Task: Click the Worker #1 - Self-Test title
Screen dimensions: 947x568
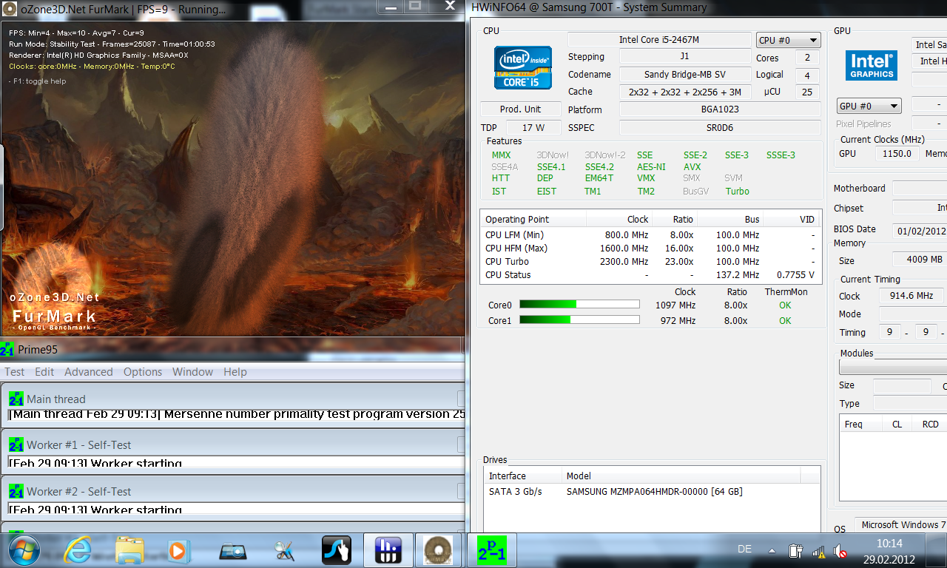Action: coord(79,445)
